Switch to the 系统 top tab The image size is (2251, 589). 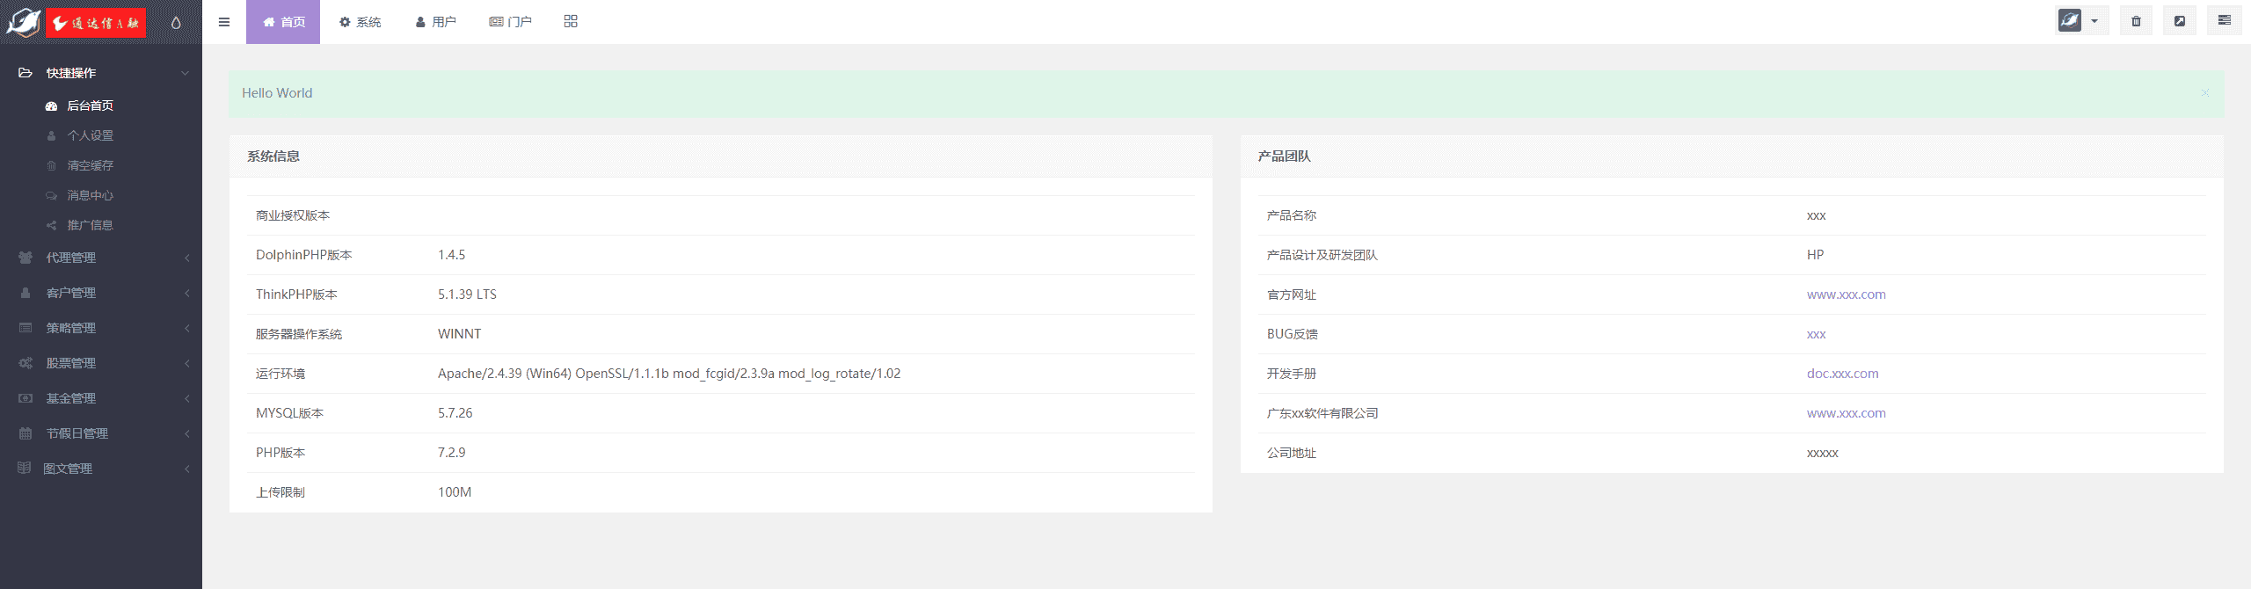click(360, 22)
